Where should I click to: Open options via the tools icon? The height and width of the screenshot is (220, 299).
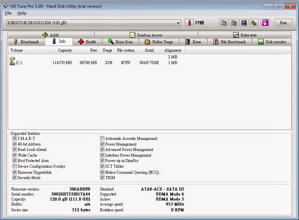click(x=254, y=23)
